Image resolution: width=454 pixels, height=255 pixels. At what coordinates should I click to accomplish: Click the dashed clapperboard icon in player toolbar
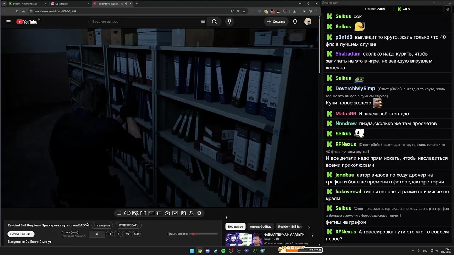click(x=159, y=213)
